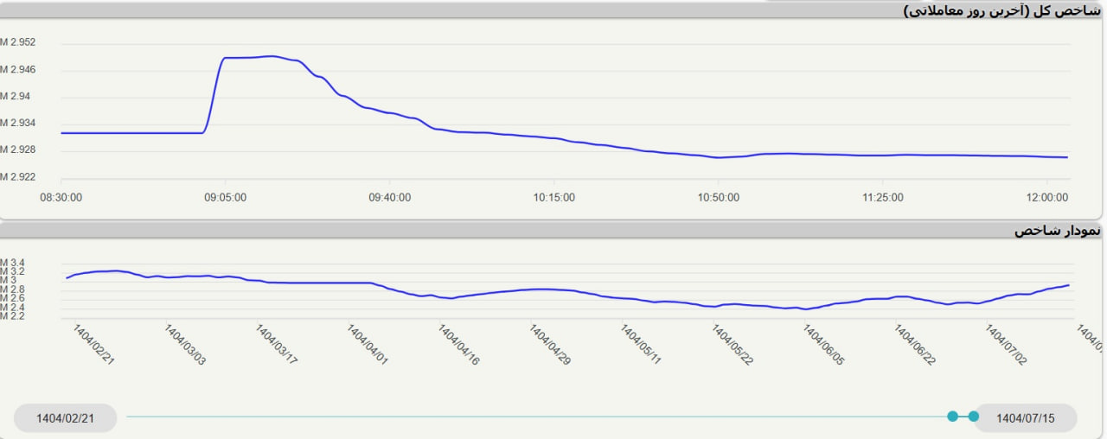Click the 10:15:00 time axis label
Screen dimensions: 1107x439
pyautogui.click(x=553, y=197)
